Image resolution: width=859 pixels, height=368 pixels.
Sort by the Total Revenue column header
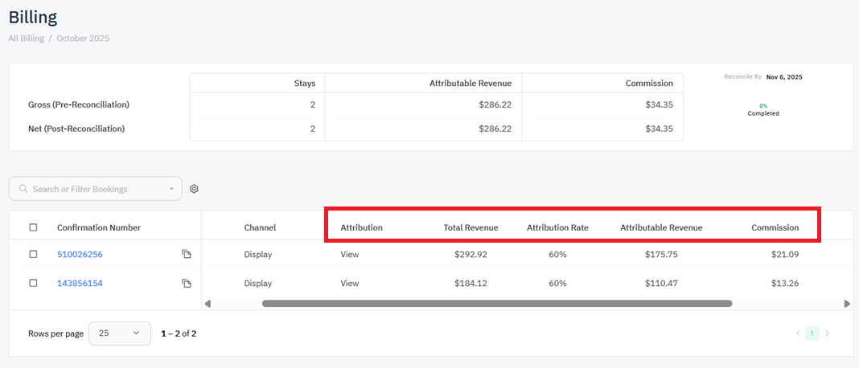pyautogui.click(x=471, y=227)
